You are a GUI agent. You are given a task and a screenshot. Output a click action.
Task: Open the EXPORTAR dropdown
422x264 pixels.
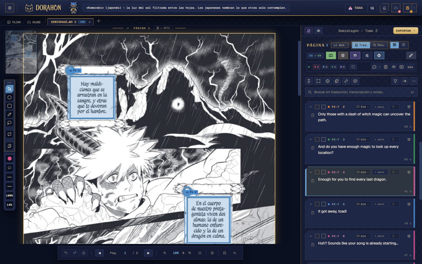[406, 31]
